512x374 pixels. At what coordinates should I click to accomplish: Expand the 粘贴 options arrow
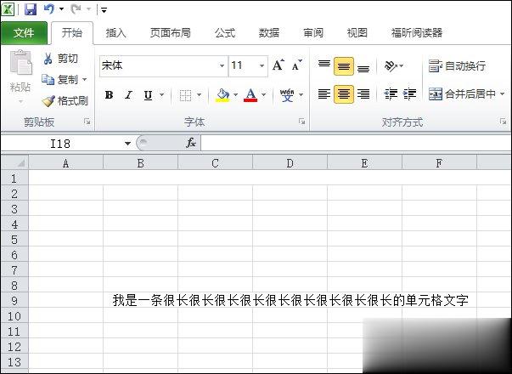point(20,102)
